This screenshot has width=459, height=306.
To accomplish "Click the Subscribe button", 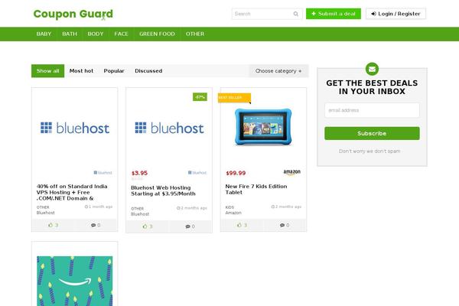I will [372, 134].
